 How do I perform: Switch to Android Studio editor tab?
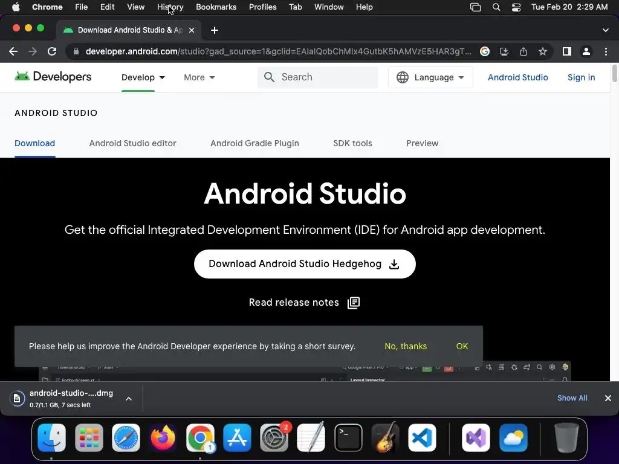point(132,143)
